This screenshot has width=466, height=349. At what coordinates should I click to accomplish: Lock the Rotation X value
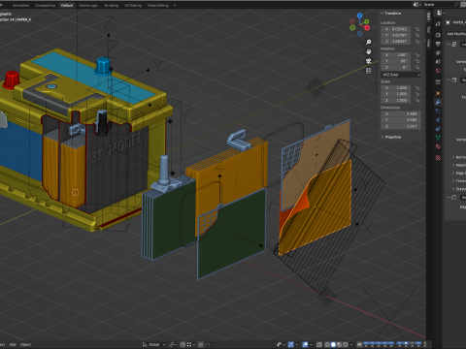tap(417, 55)
